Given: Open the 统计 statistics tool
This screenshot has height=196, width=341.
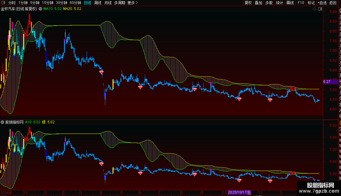Looking at the screenshot, I should pos(279,3).
